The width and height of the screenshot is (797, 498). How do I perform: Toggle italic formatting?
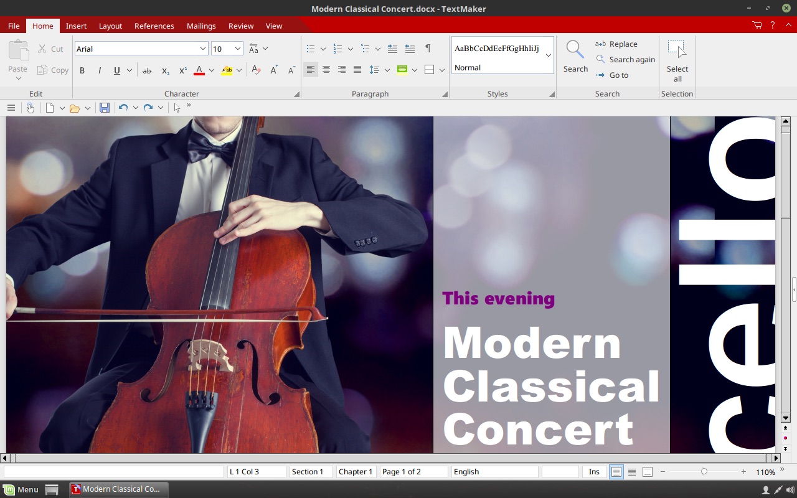click(x=100, y=70)
